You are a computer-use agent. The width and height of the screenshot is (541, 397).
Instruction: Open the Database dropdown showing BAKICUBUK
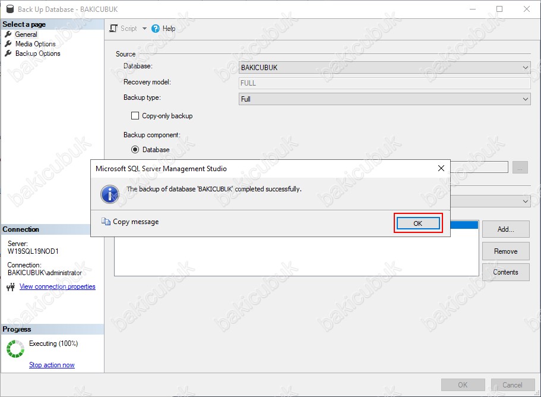coord(384,68)
